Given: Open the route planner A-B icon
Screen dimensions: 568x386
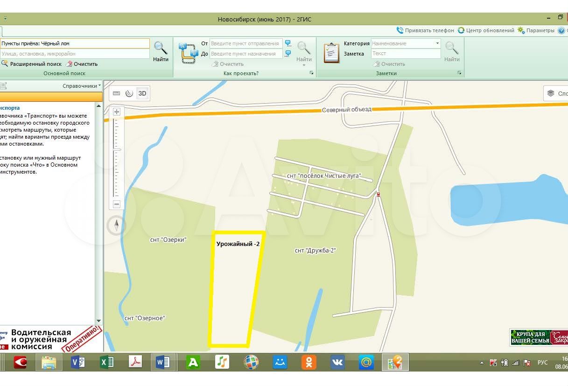Looking at the screenshot, I should 189,53.
